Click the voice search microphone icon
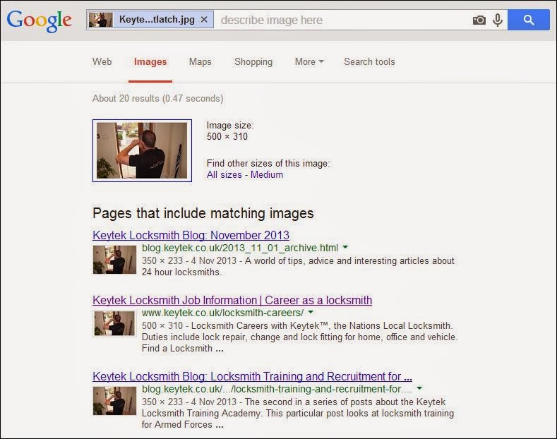This screenshot has width=557, height=439. click(498, 20)
